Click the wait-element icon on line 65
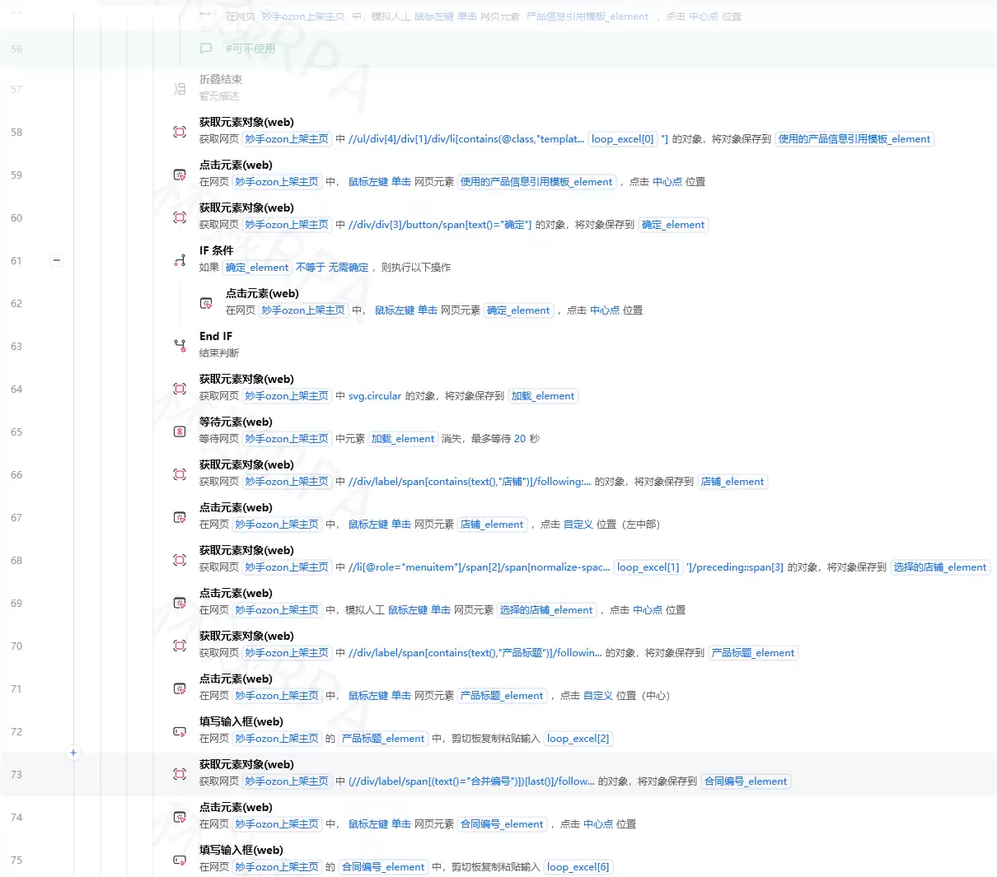 pyautogui.click(x=180, y=432)
